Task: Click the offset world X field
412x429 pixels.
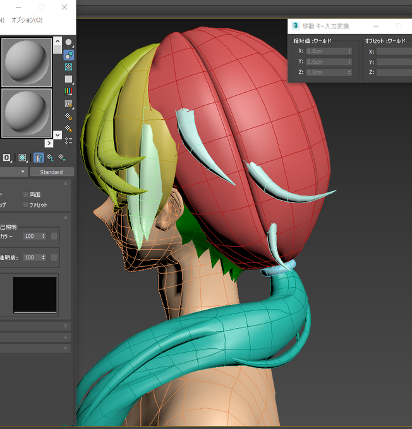Action: click(394, 52)
